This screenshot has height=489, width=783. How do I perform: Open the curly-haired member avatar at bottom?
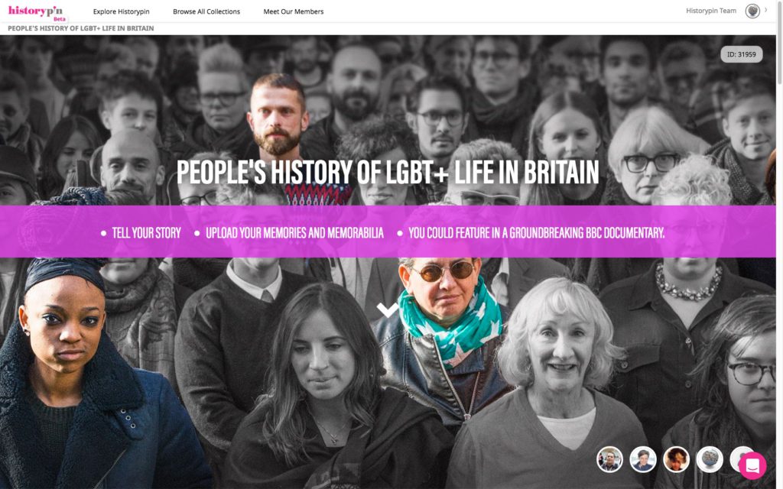coord(676,459)
